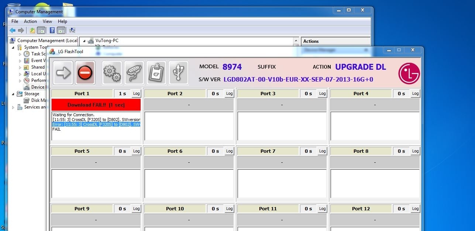Select Storage in the management tree
The height and width of the screenshot is (231, 475).
point(32,94)
